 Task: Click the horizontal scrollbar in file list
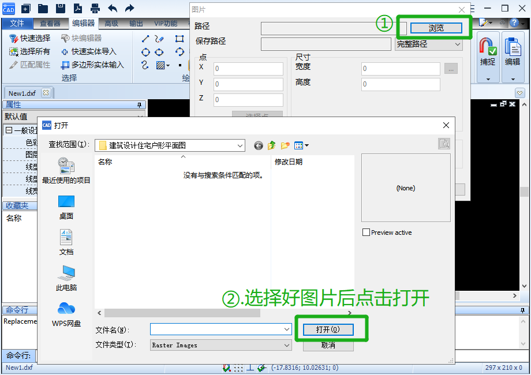tap(182, 313)
